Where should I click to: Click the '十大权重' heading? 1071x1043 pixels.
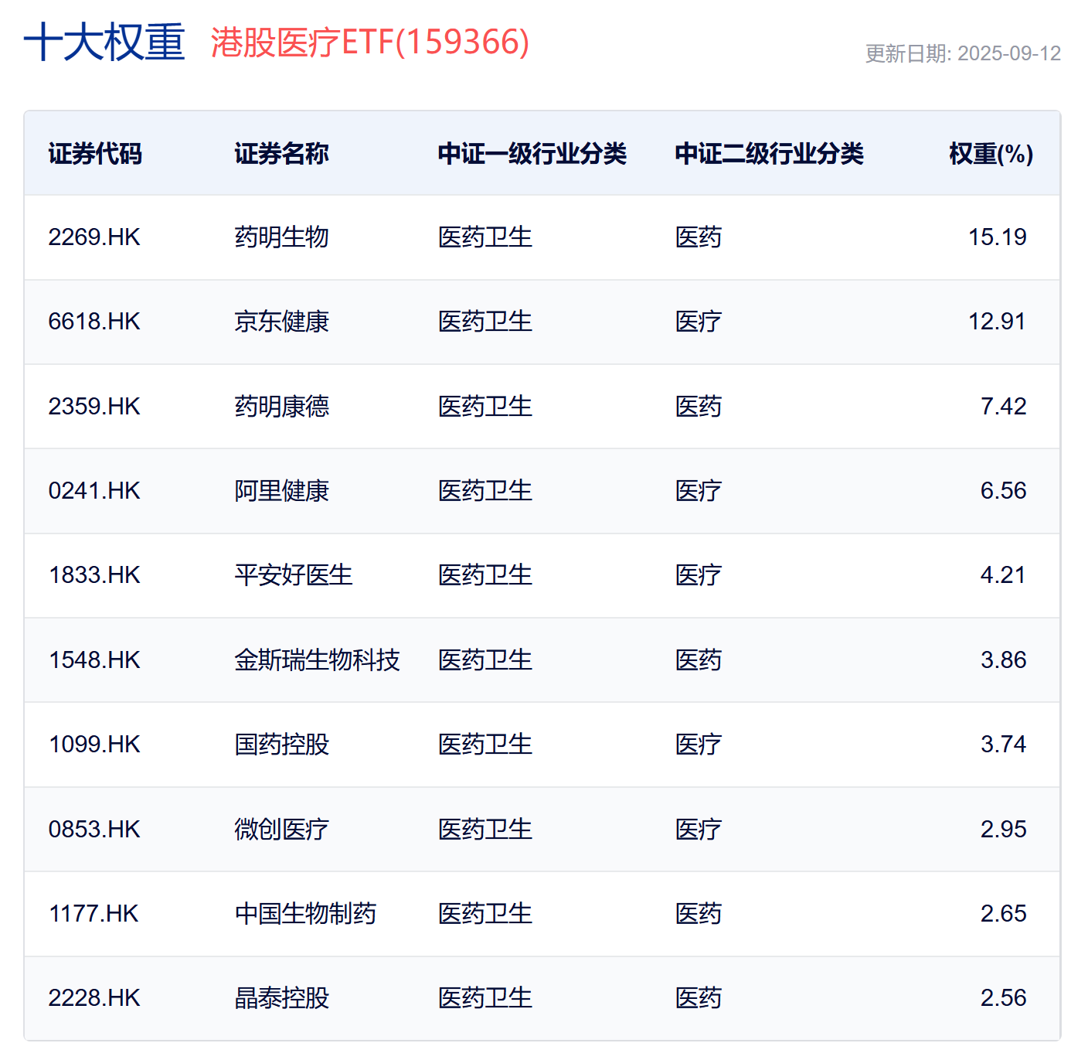pyautogui.click(x=104, y=42)
